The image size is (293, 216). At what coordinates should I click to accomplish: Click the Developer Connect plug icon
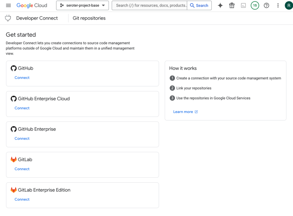[8, 18]
